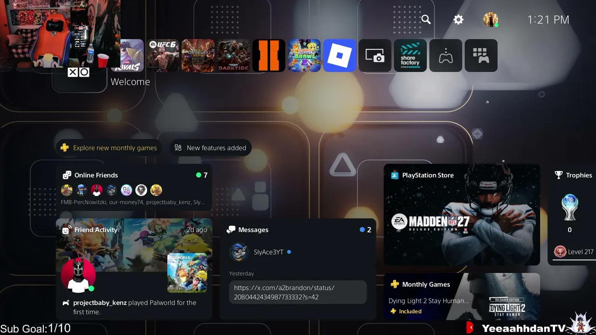Launch Nickelodeon All-Star Brawl 2
The width and height of the screenshot is (596, 335).
coord(304,55)
